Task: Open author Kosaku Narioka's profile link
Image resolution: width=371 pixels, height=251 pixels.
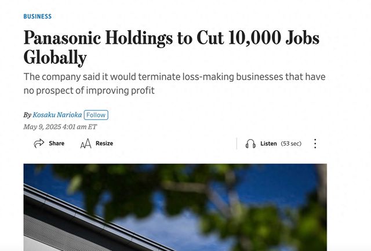Action: coord(57,115)
